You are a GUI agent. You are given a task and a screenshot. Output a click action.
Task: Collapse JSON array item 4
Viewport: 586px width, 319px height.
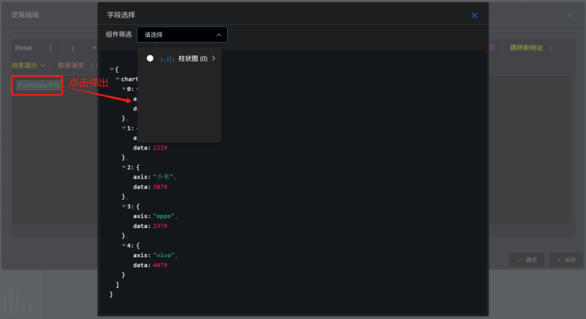coord(123,245)
